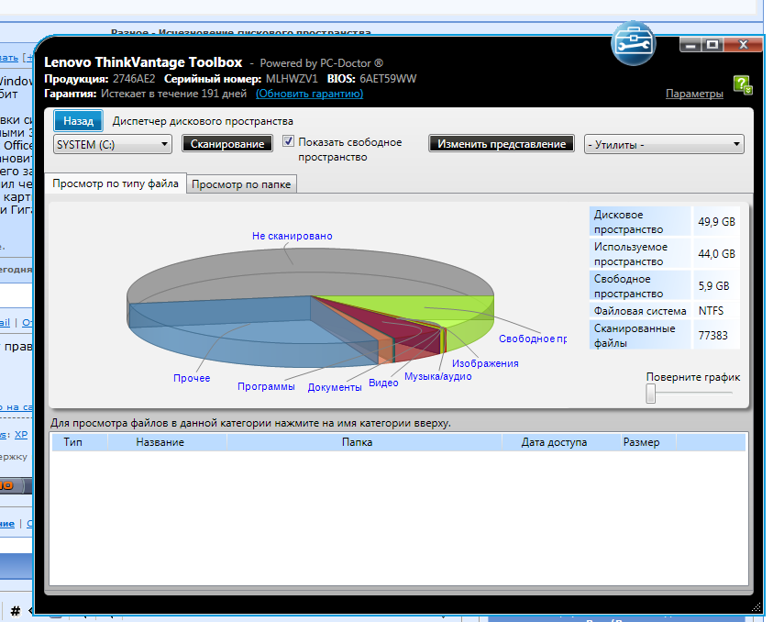Click the Дисковое пространство label
The width and height of the screenshot is (773, 622).
pyautogui.click(x=628, y=222)
